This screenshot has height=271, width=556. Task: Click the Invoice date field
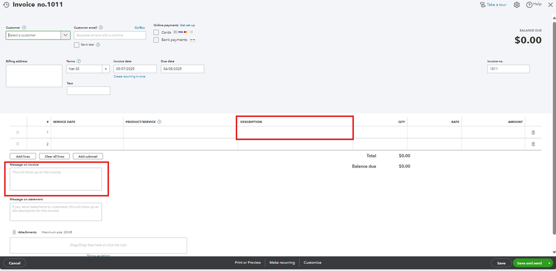click(x=135, y=69)
